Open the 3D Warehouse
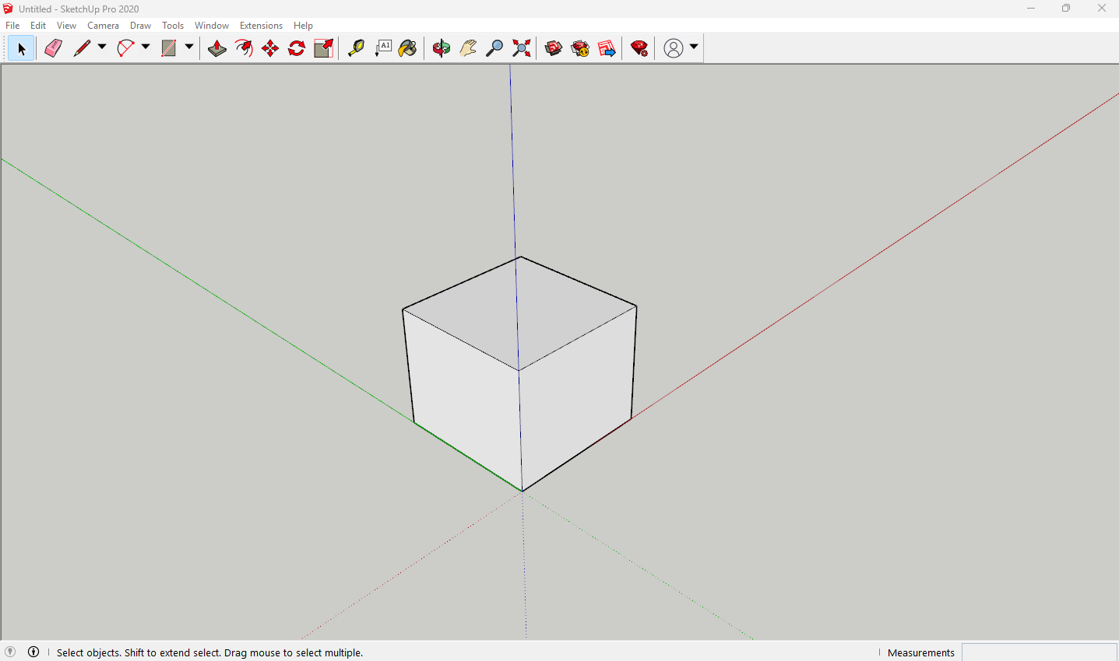Image resolution: width=1119 pixels, height=661 pixels. point(553,47)
